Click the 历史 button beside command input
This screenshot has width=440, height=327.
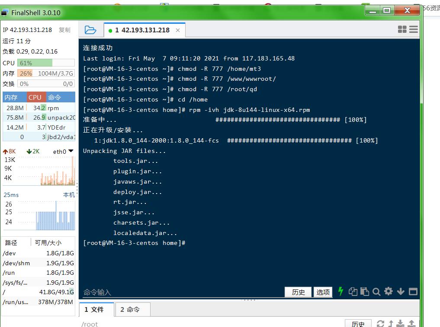click(298, 292)
